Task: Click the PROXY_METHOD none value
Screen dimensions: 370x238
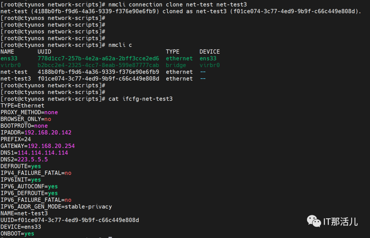Action: (51, 113)
